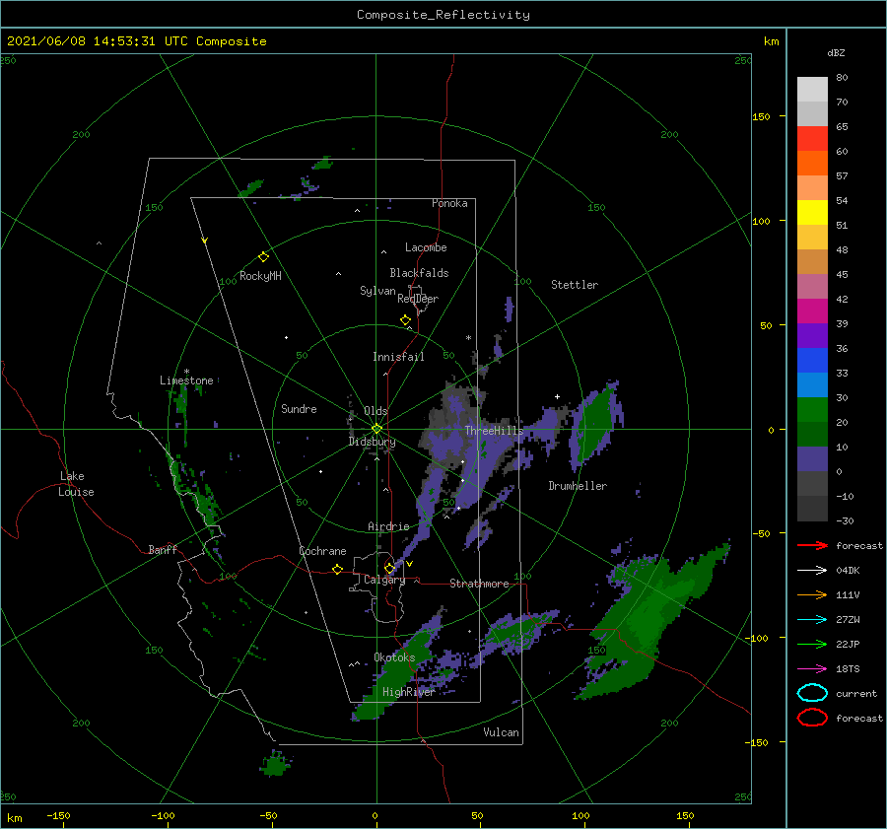Click the 'Drumheller' city label
Image resolution: width=887 pixels, height=829 pixels.
click(x=578, y=486)
